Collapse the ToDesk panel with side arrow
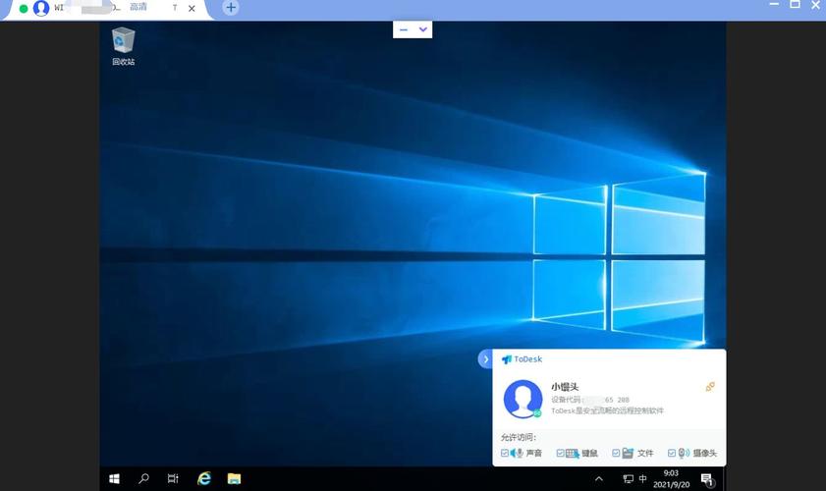Image resolution: width=826 pixels, height=491 pixels. coord(485,358)
